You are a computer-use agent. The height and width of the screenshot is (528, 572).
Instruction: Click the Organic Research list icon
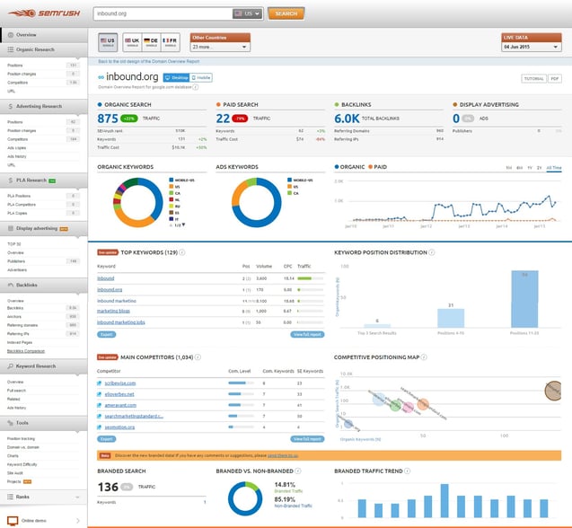click(x=11, y=49)
